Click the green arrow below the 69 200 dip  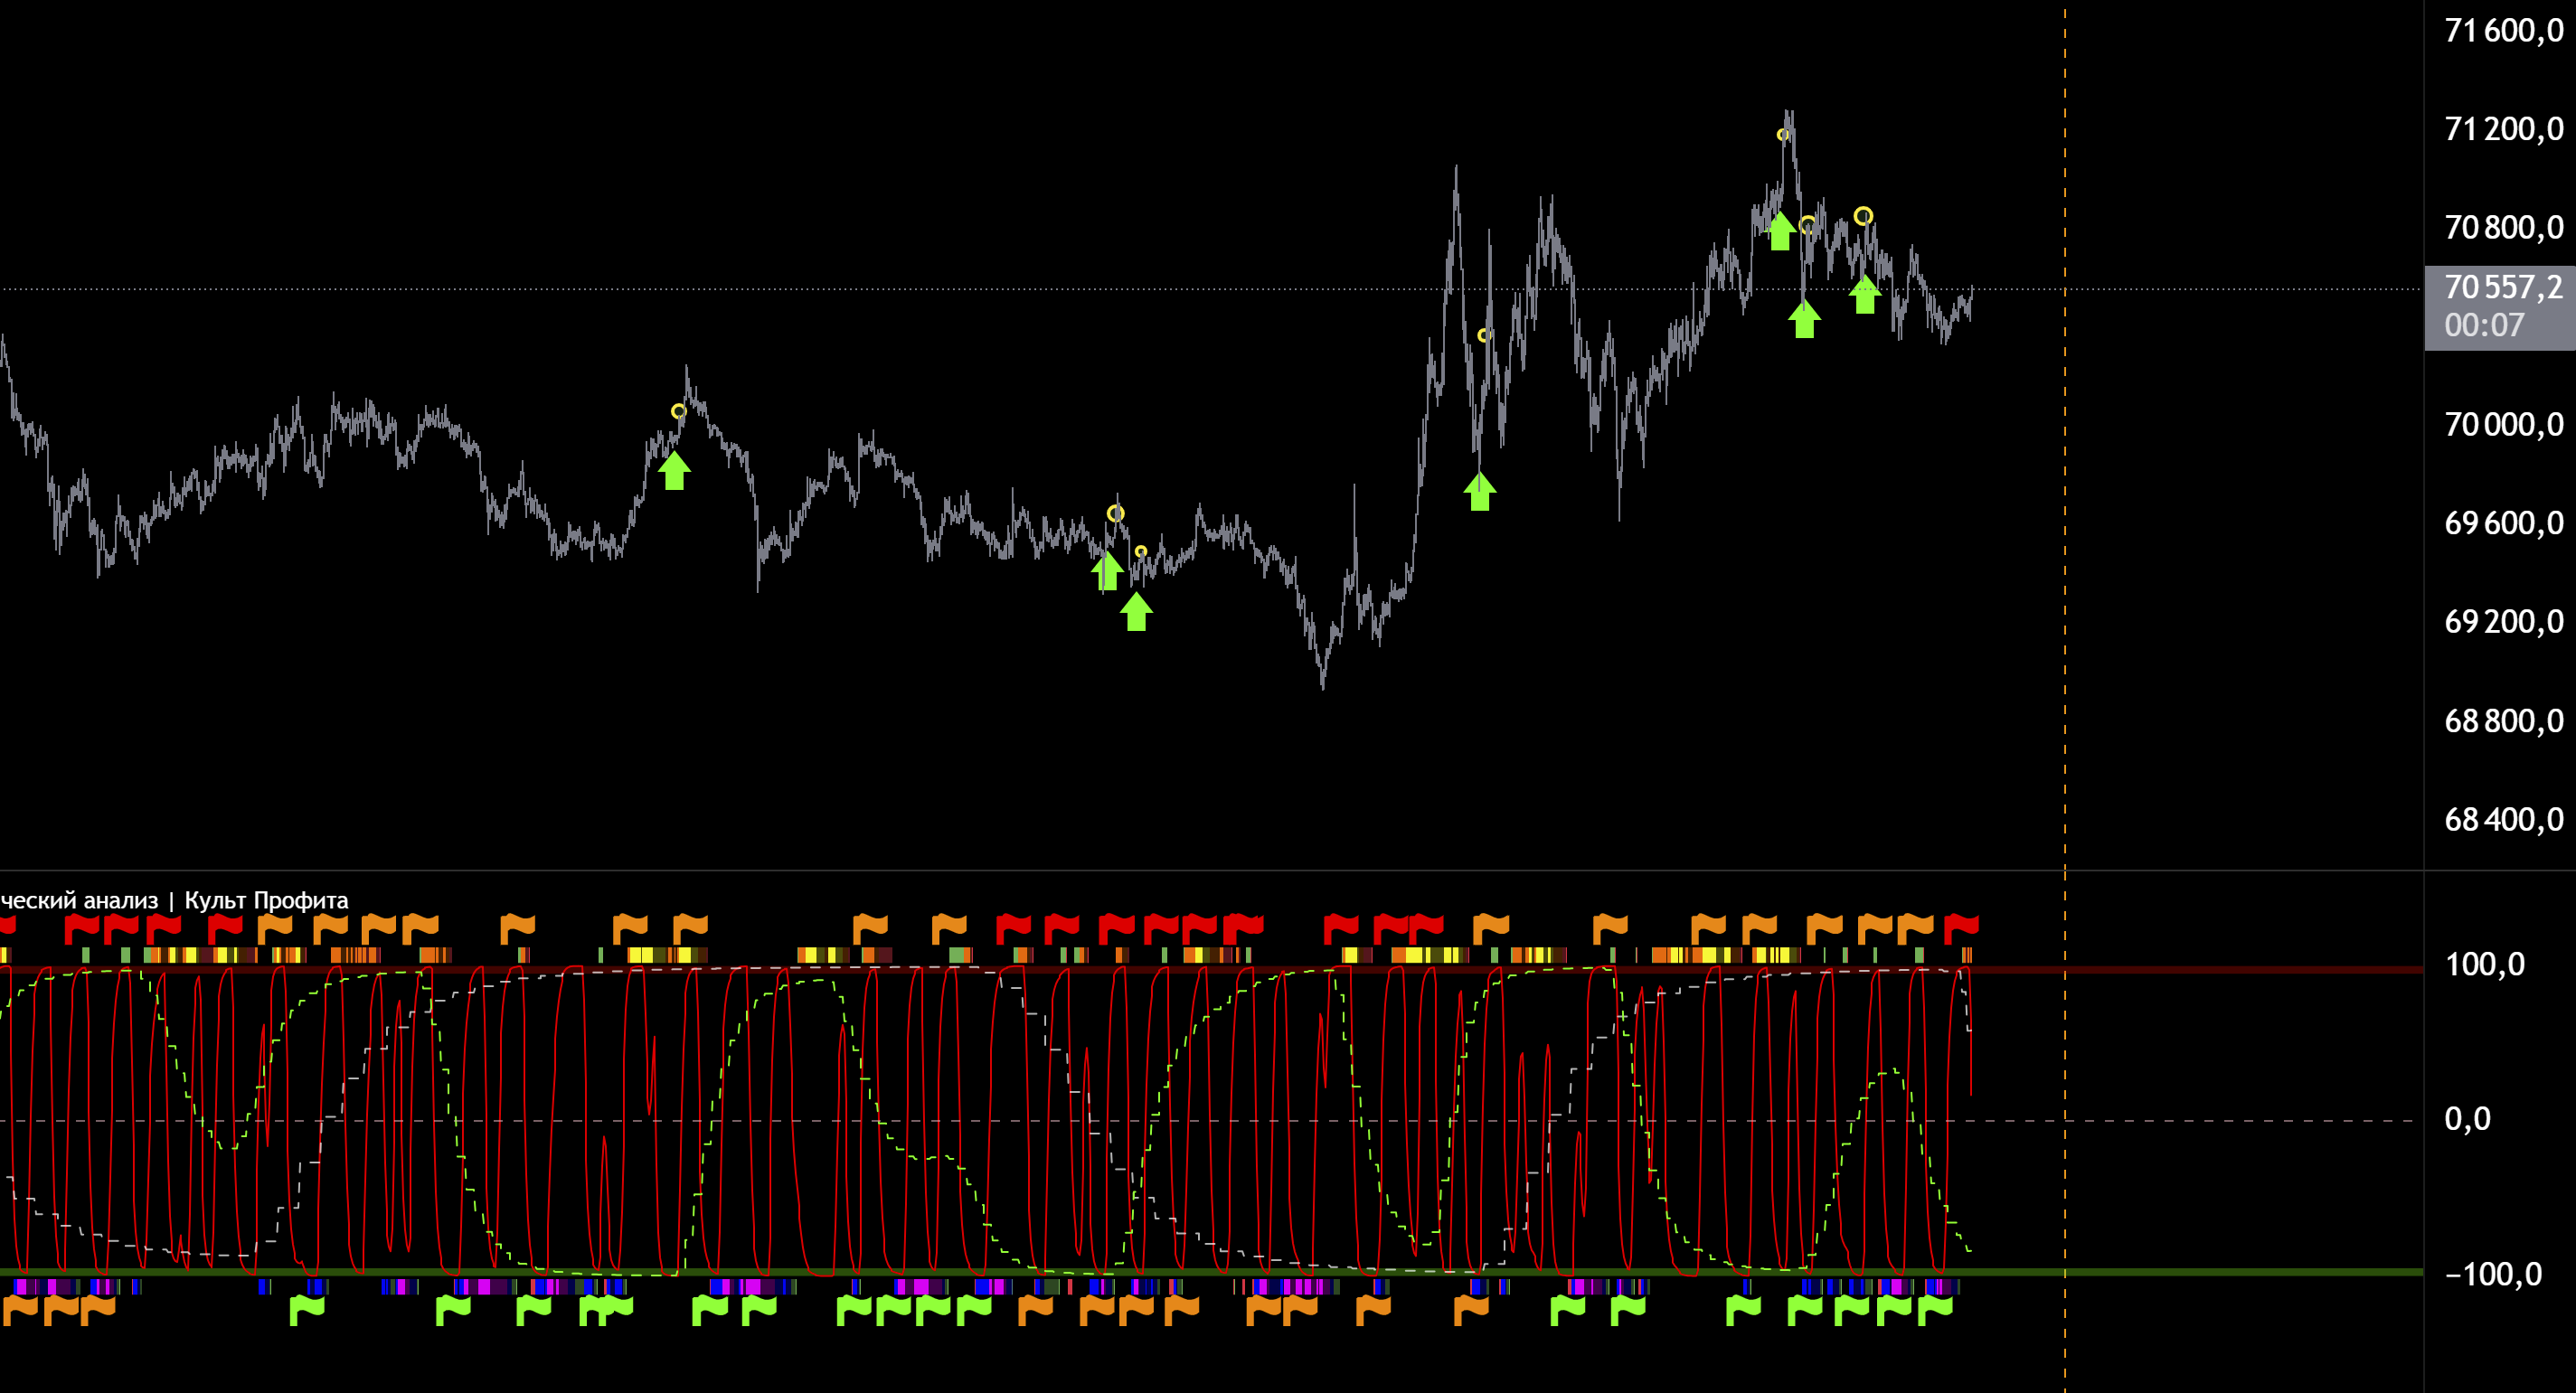(1135, 612)
